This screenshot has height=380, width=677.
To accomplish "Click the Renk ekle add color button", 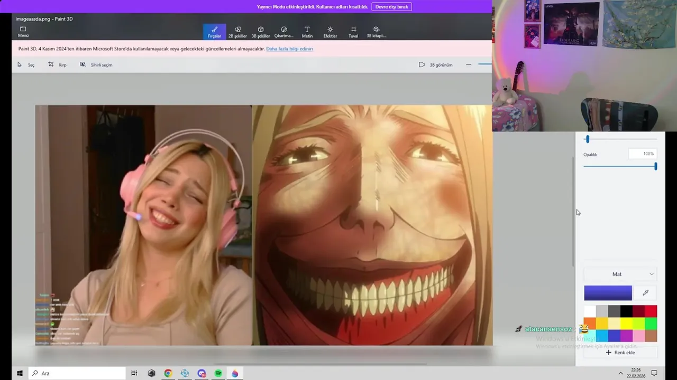I will [x=620, y=353].
